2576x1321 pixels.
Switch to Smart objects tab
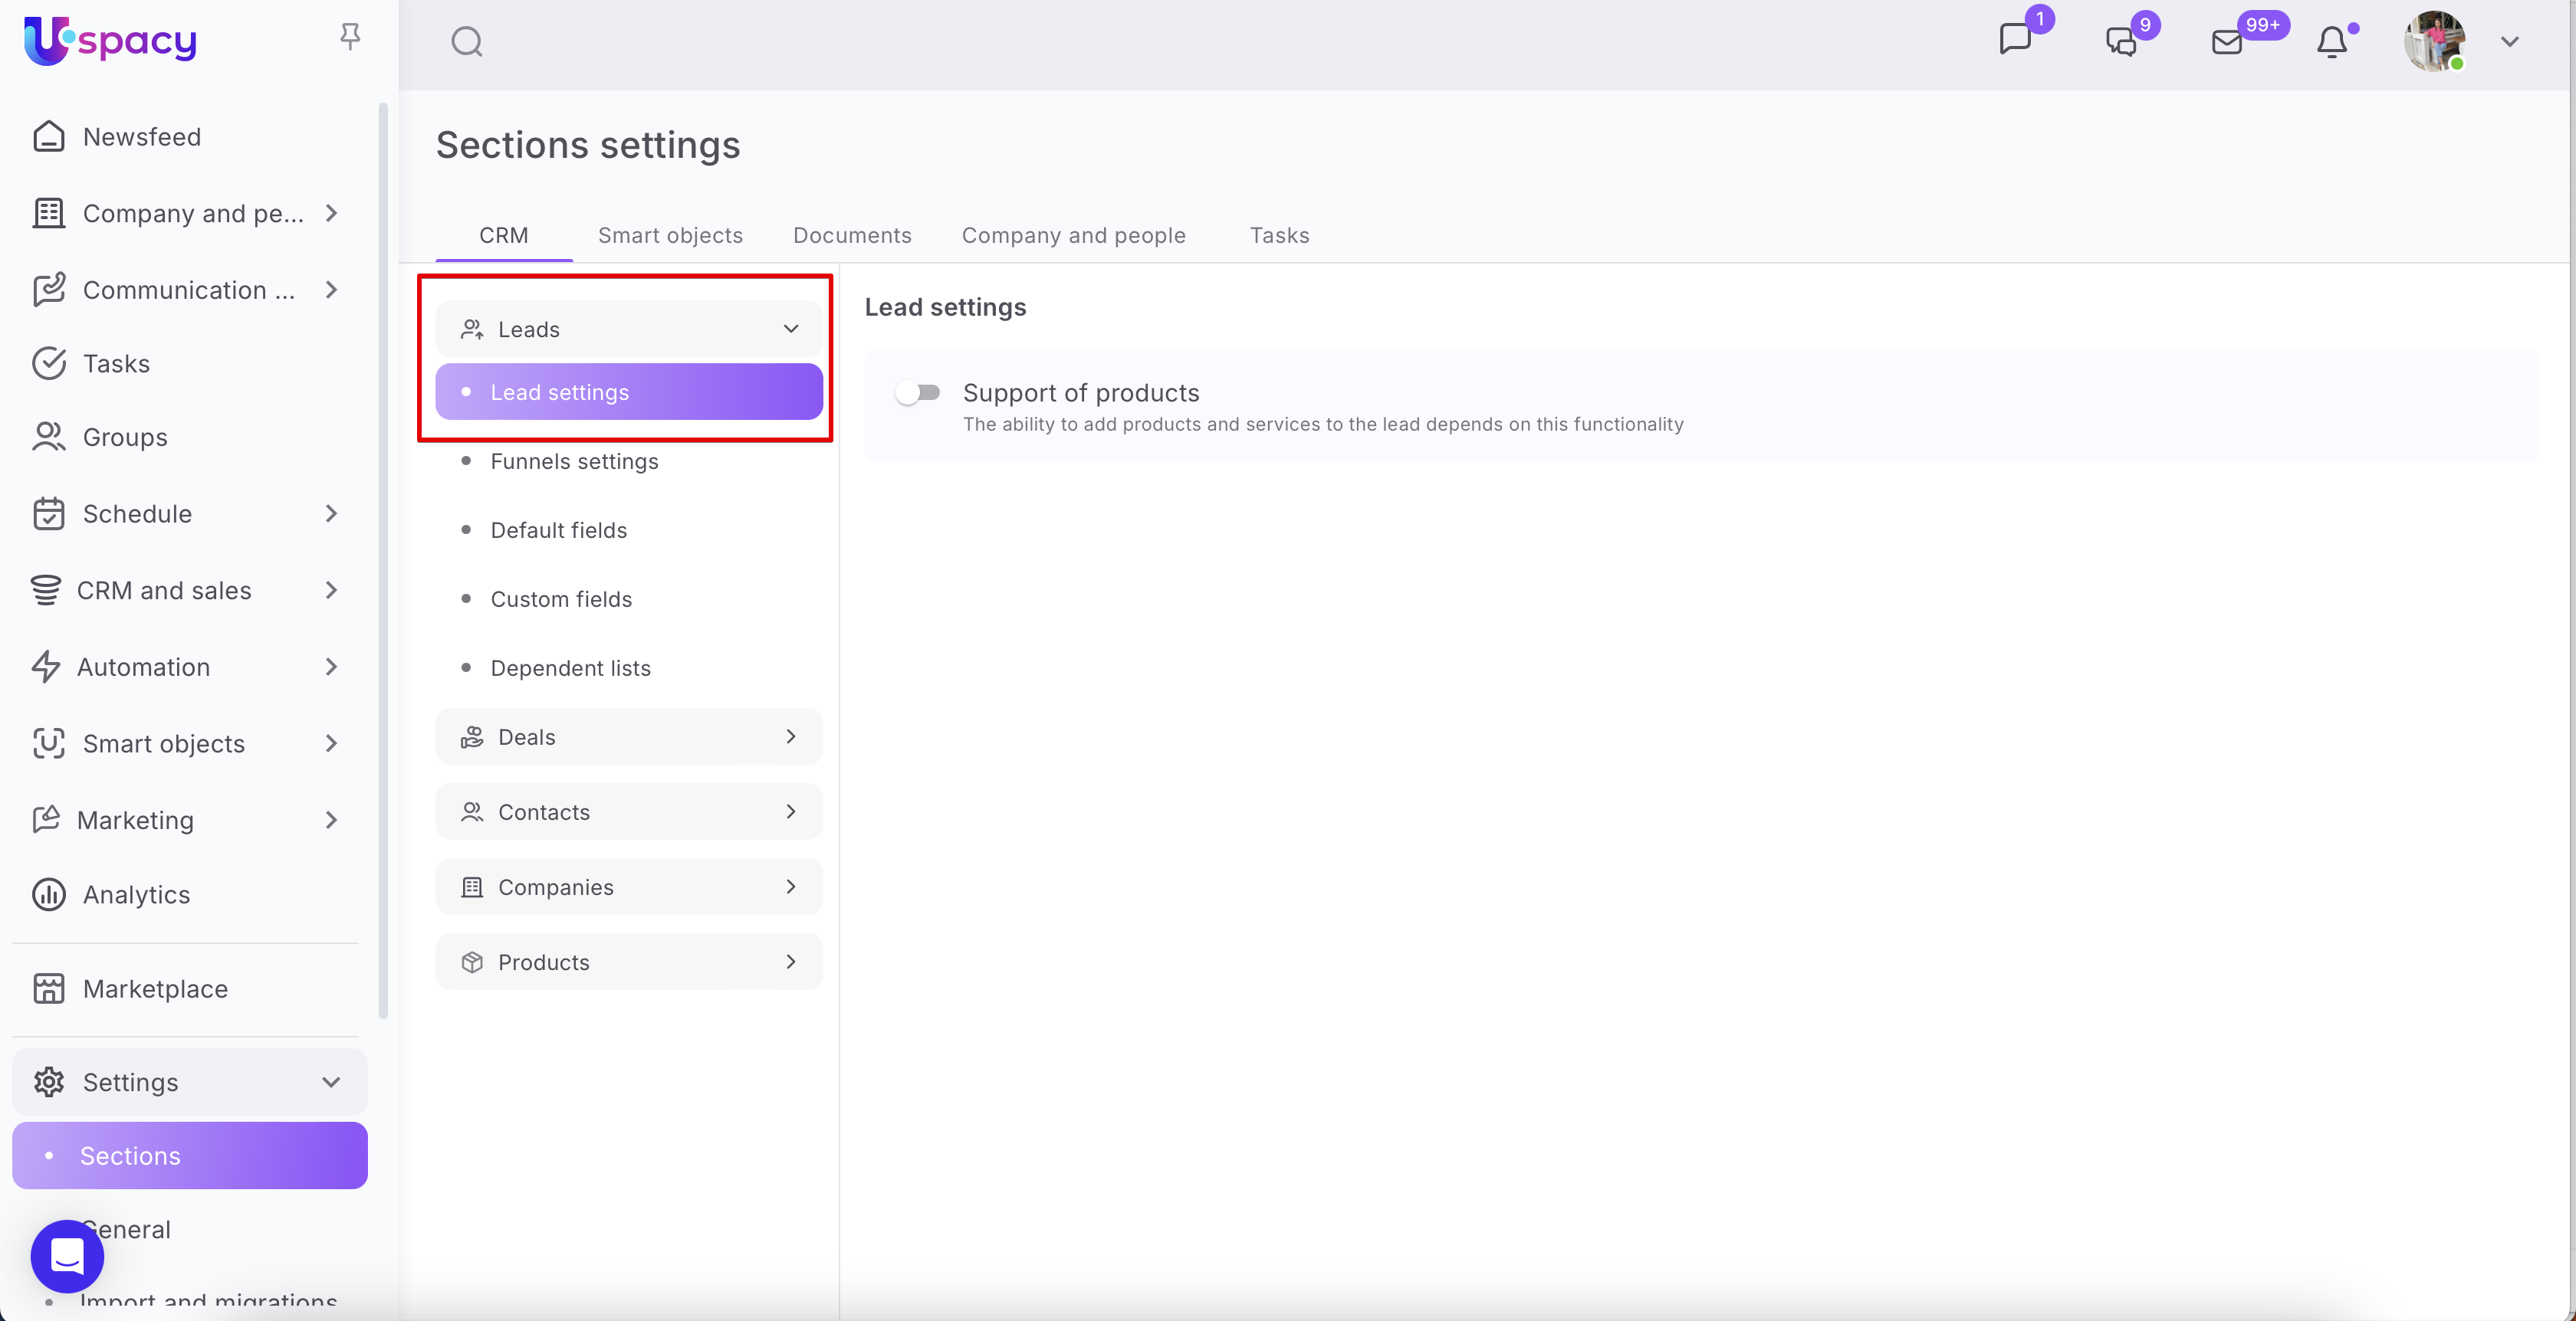tap(670, 234)
